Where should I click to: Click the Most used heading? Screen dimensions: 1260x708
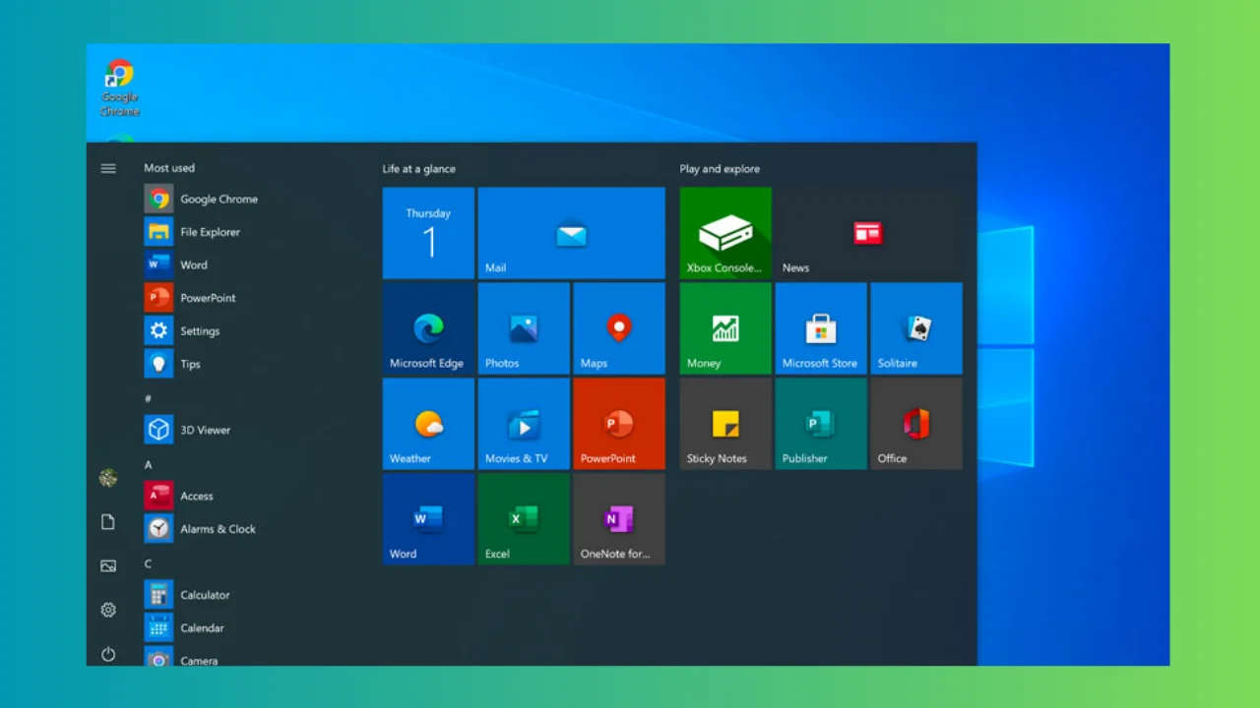point(169,168)
